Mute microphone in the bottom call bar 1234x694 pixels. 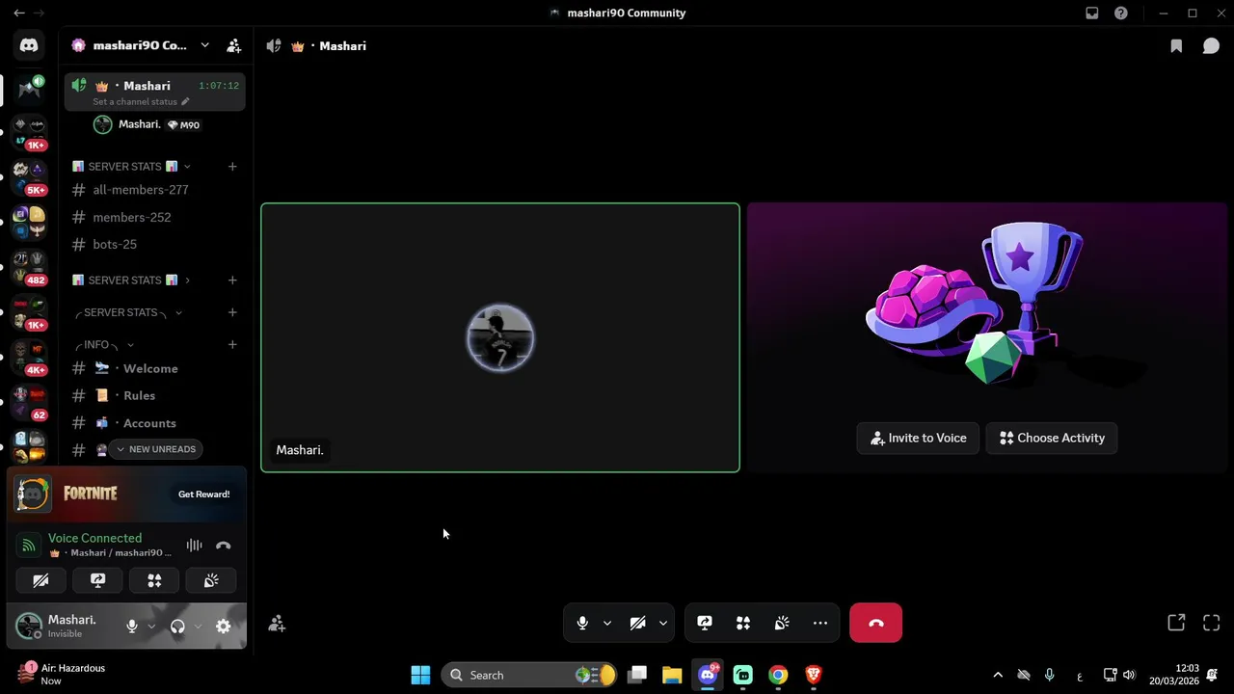pos(582,623)
